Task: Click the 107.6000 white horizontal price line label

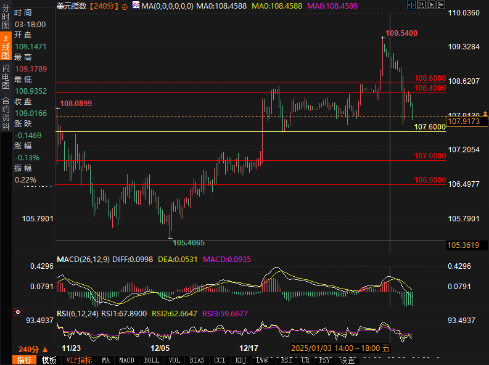Action: click(x=430, y=126)
